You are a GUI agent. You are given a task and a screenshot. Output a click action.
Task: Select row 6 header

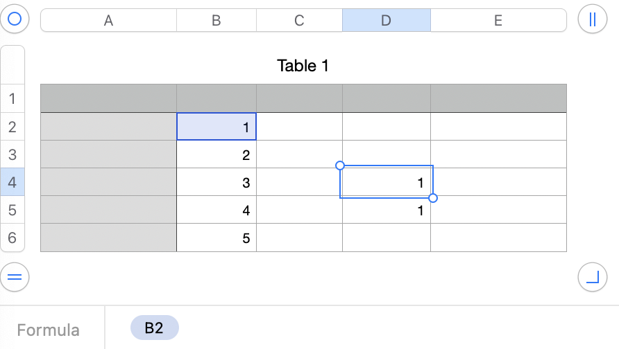pyautogui.click(x=12, y=238)
